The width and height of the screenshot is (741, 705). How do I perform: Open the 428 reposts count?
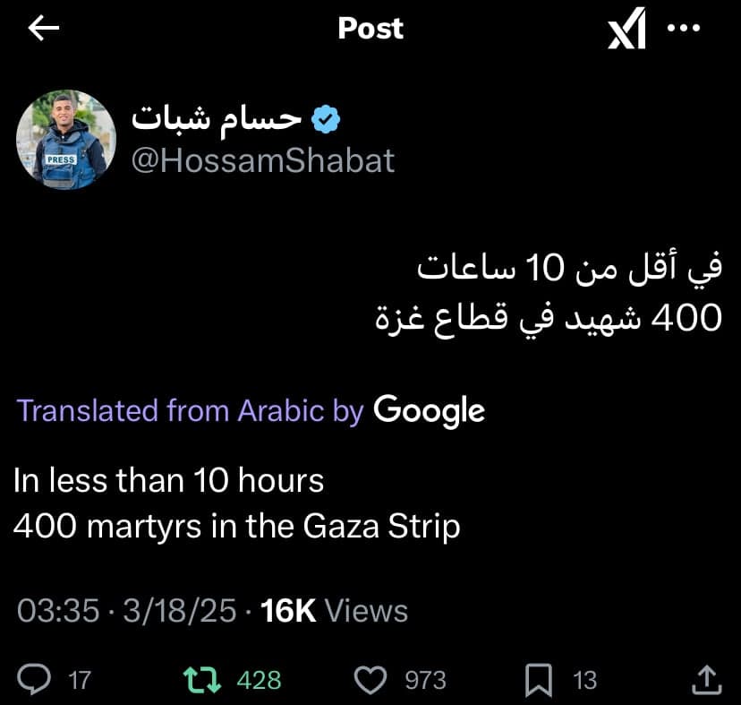259,681
